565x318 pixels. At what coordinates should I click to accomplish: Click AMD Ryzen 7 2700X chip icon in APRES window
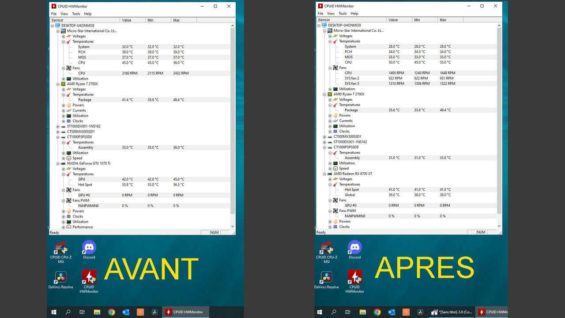click(330, 94)
